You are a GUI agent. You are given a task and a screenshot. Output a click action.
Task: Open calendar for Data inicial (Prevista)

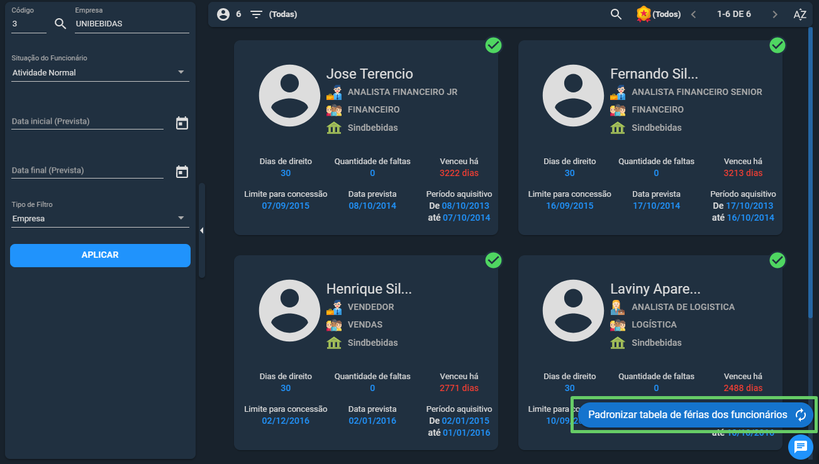click(182, 123)
